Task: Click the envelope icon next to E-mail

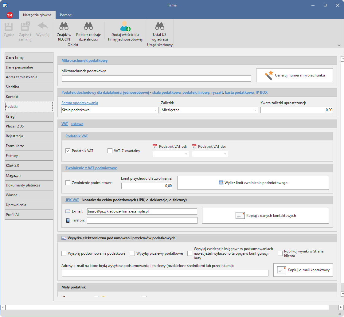Action: pyautogui.click(x=68, y=211)
